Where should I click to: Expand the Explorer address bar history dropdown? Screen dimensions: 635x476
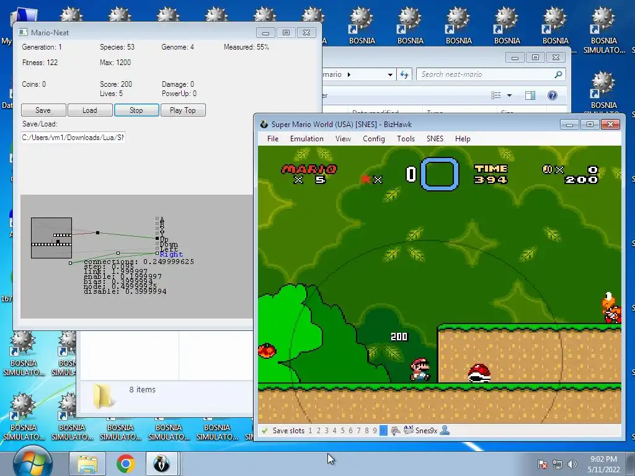390,75
